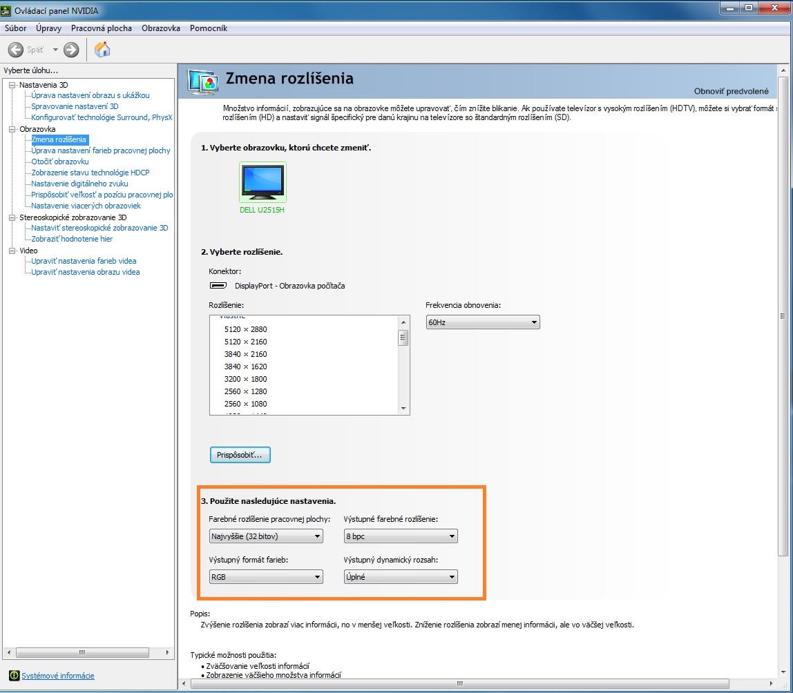Click the NVIDIA icon in title bar
The height and width of the screenshot is (693, 793).
(7, 10)
